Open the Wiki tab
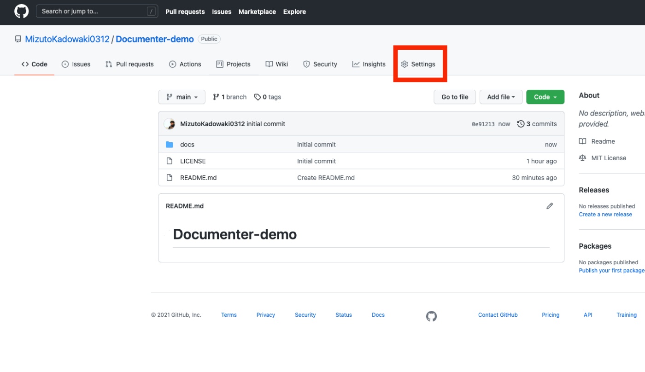Image resolution: width=645 pixels, height=372 pixels. [277, 64]
